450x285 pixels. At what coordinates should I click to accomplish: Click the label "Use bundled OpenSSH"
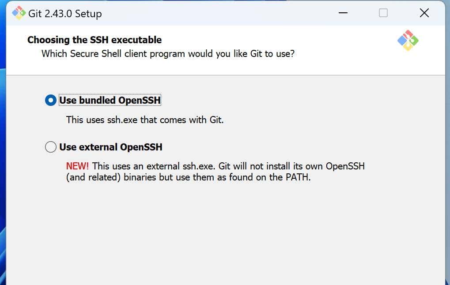pyautogui.click(x=110, y=100)
